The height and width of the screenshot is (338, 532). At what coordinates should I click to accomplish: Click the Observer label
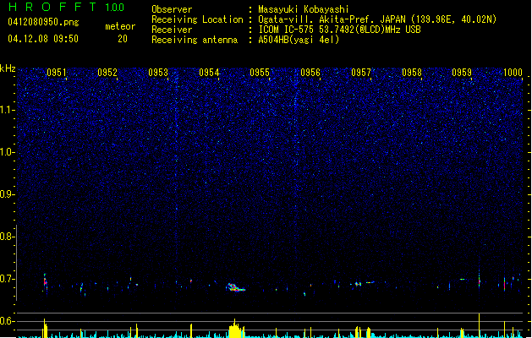[172, 9]
